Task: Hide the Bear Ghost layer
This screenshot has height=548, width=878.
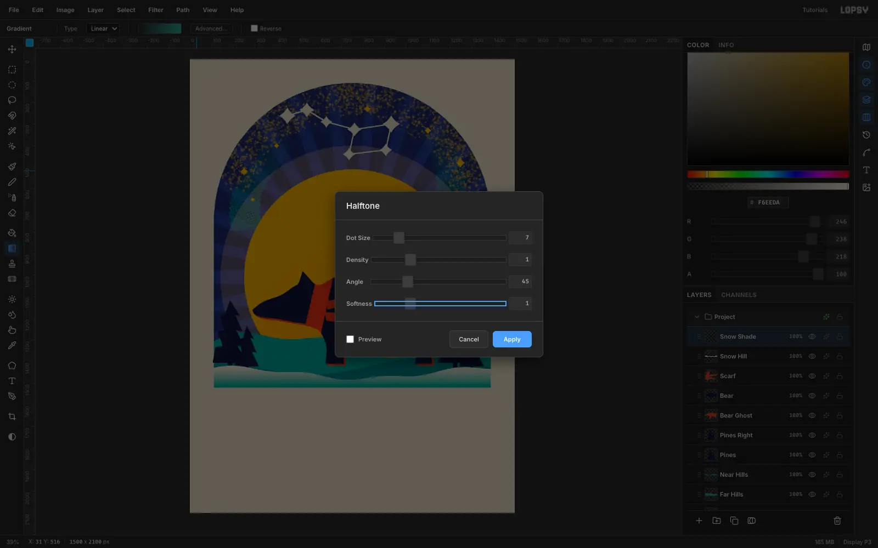Action: [812, 415]
